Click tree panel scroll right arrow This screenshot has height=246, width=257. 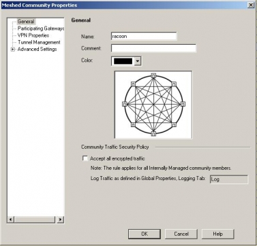click(x=60, y=219)
